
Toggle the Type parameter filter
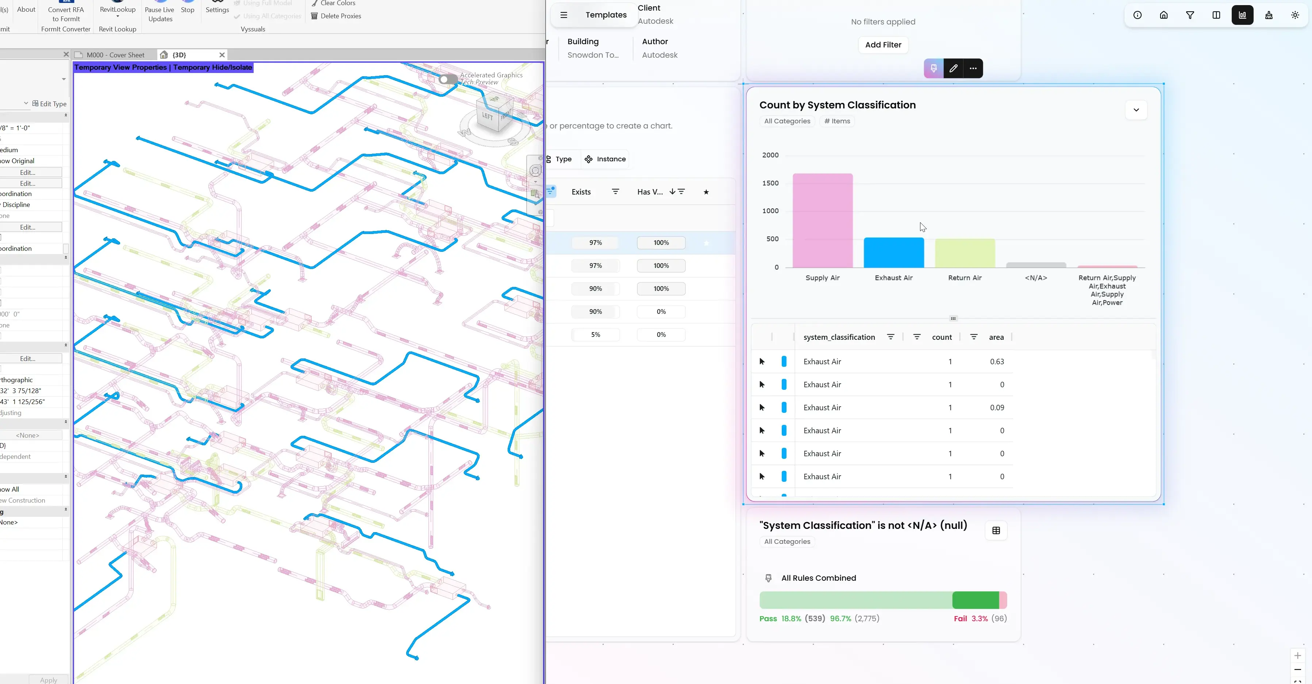(x=559, y=159)
